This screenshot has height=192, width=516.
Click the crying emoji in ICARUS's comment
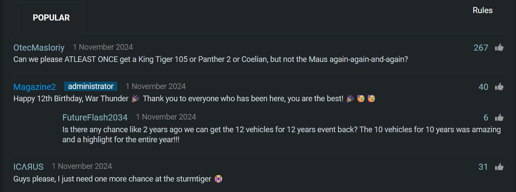pos(219,179)
